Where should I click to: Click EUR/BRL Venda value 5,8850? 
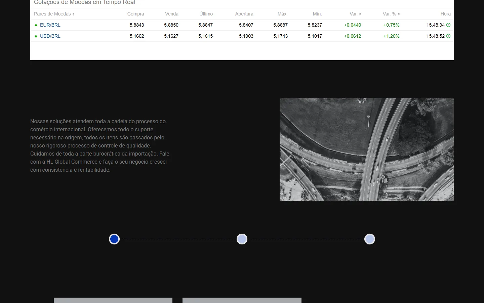click(x=171, y=25)
